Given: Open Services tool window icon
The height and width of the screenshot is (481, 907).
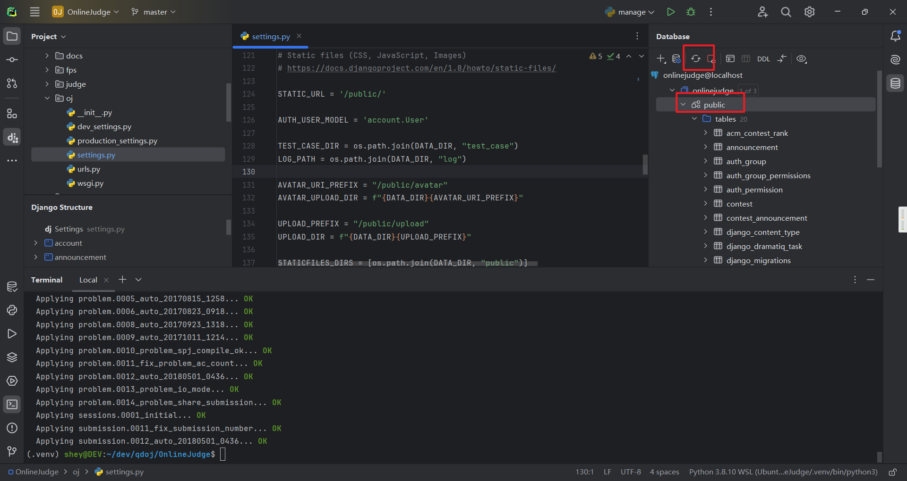Looking at the screenshot, I should pos(12,381).
